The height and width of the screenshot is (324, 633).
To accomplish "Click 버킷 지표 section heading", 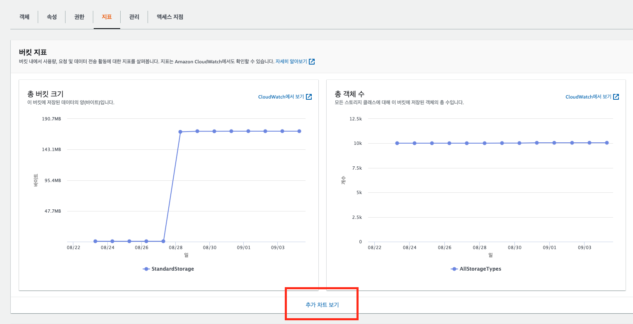I will [33, 53].
